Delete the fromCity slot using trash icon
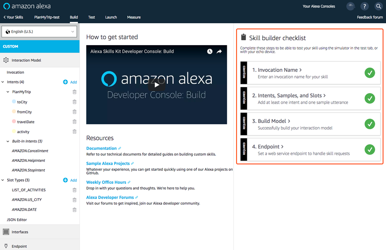Screen dimensions: 386x250 tap(74, 112)
